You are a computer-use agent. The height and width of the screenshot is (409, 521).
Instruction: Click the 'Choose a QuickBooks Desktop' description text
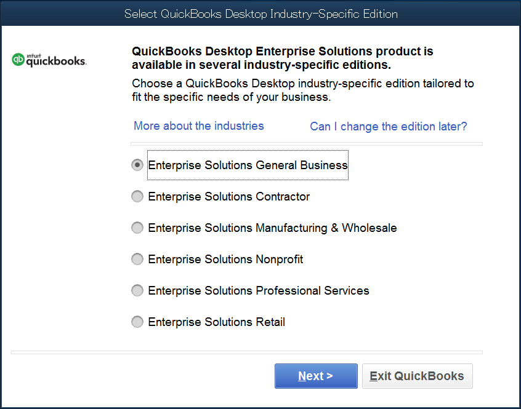[302, 90]
